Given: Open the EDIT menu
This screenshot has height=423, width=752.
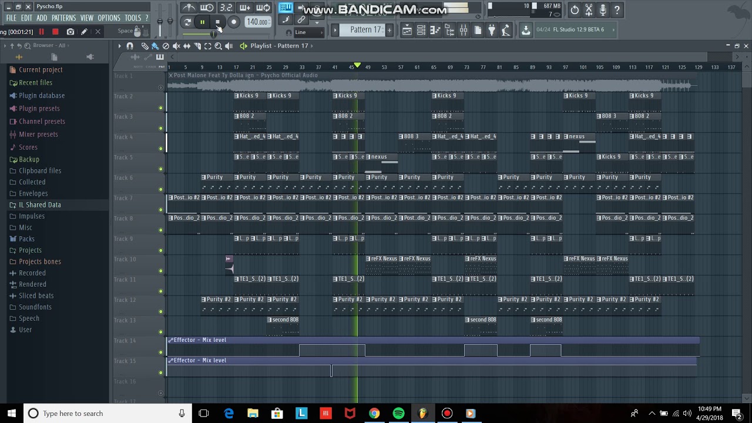Looking at the screenshot, I should (26, 18).
